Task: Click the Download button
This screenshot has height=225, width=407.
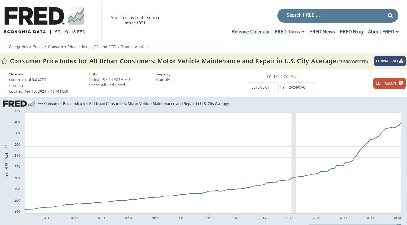Action: pos(389,61)
